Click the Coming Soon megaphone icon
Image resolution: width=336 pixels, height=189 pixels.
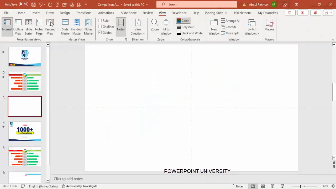285,4
